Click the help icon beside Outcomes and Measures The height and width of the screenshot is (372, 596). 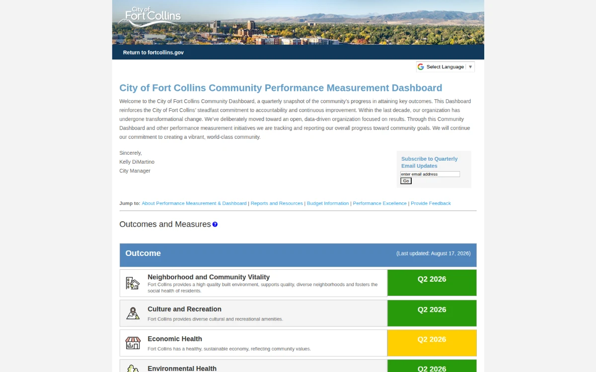[x=215, y=224]
